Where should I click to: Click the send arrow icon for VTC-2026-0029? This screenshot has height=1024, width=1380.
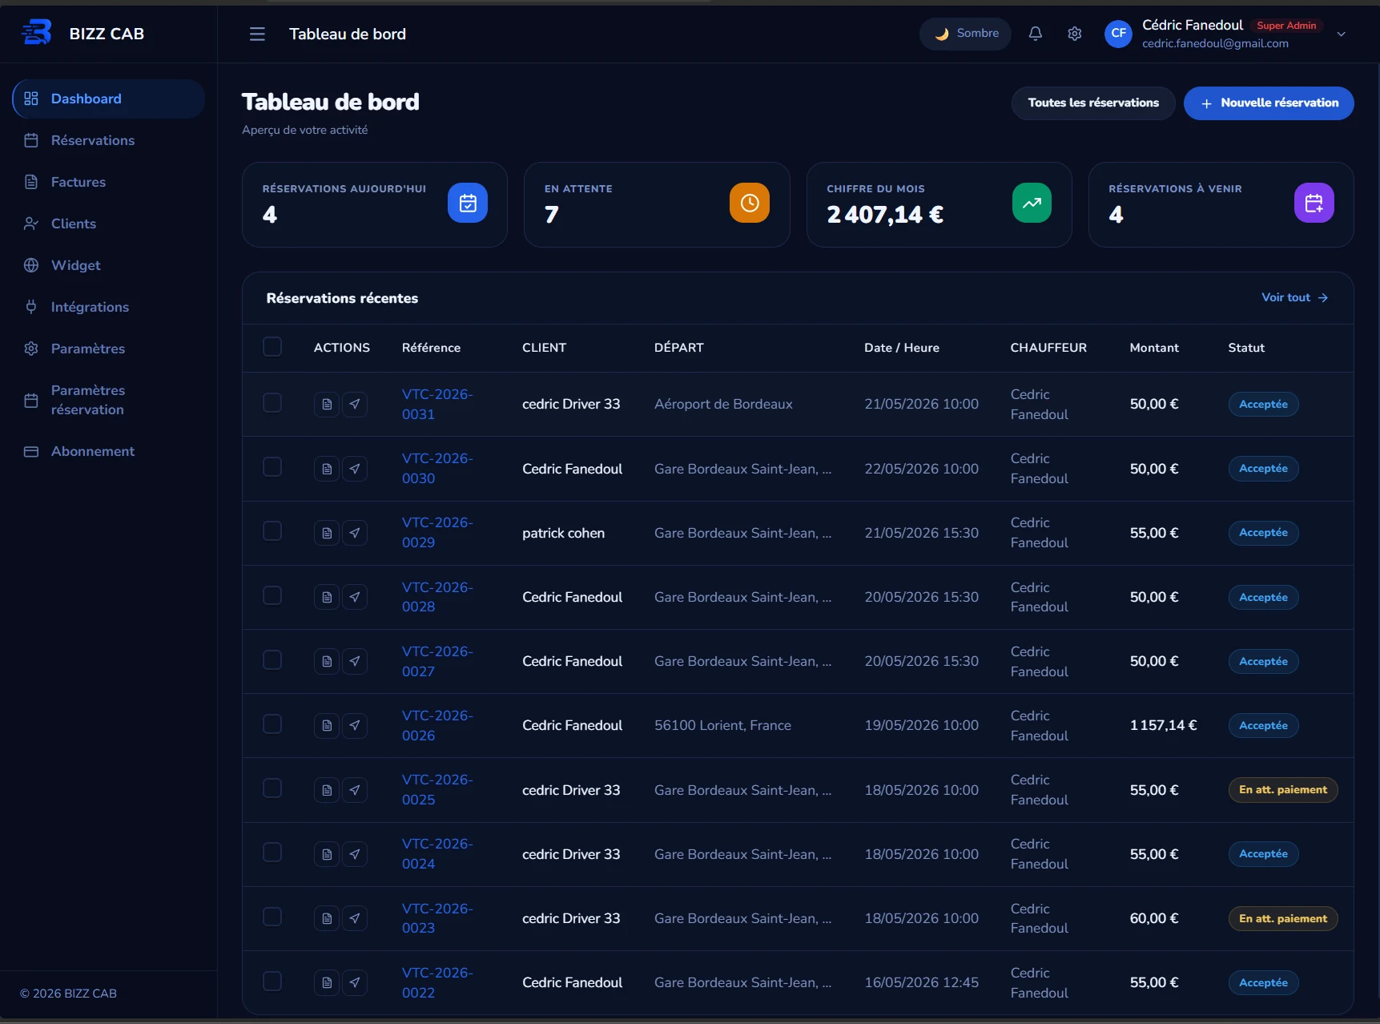tap(355, 533)
